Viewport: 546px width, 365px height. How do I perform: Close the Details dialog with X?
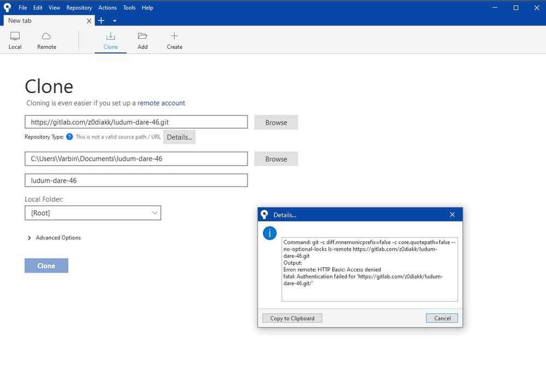[x=452, y=215]
